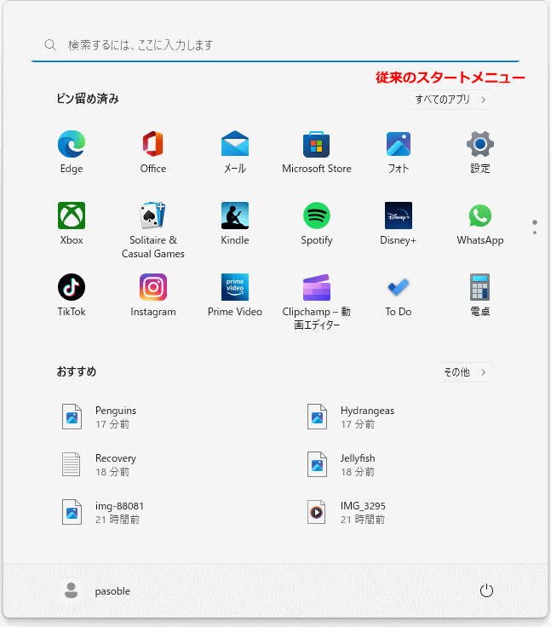Open the TikTok app

click(x=72, y=295)
